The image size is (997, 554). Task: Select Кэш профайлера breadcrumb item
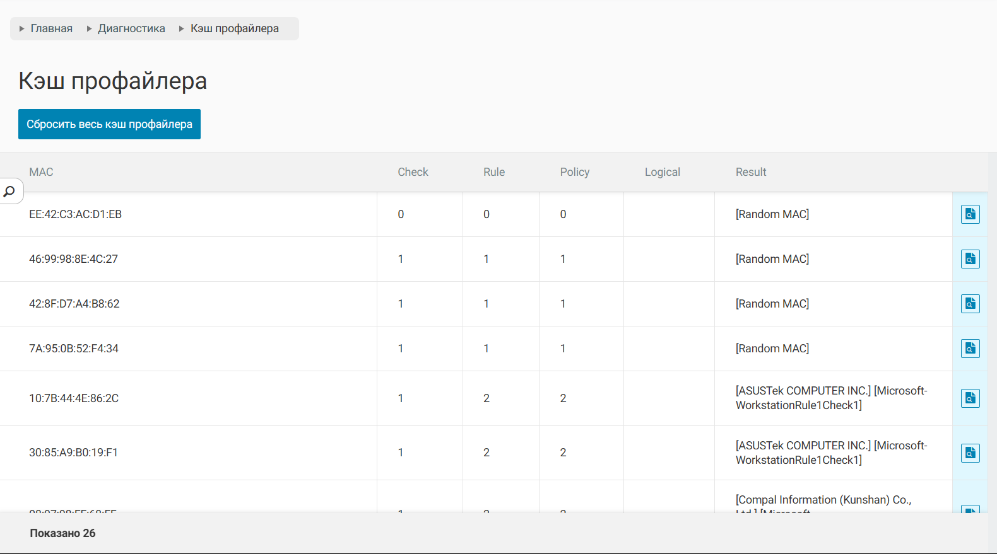click(234, 28)
